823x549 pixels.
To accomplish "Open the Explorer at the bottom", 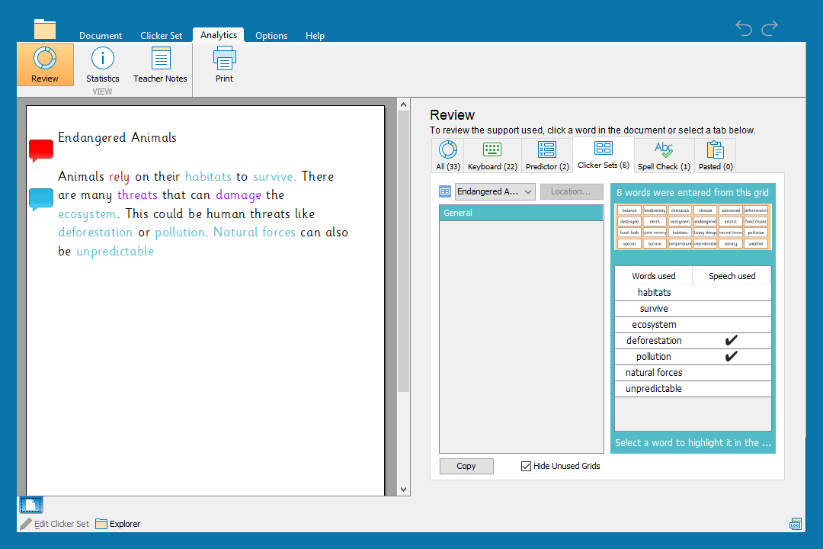I will pyautogui.click(x=118, y=524).
